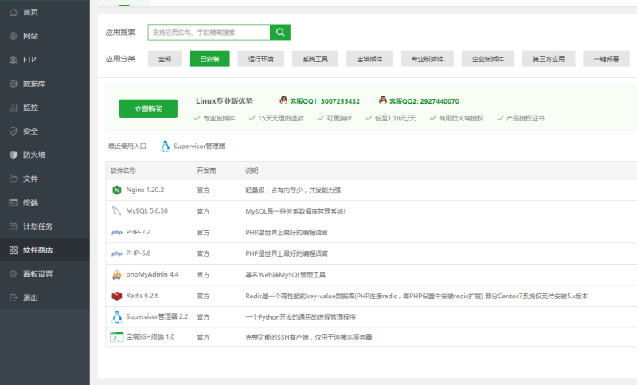The height and width of the screenshot is (385, 637).
Task: Click the Supervisor penguin icon in table
Action: click(x=117, y=316)
